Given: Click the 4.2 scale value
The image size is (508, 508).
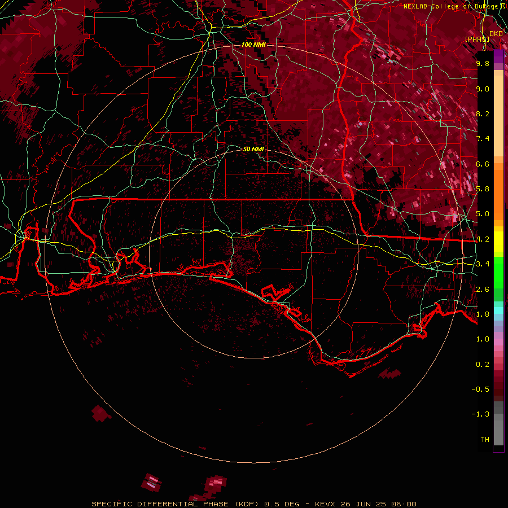Looking at the screenshot, I should (483, 239).
